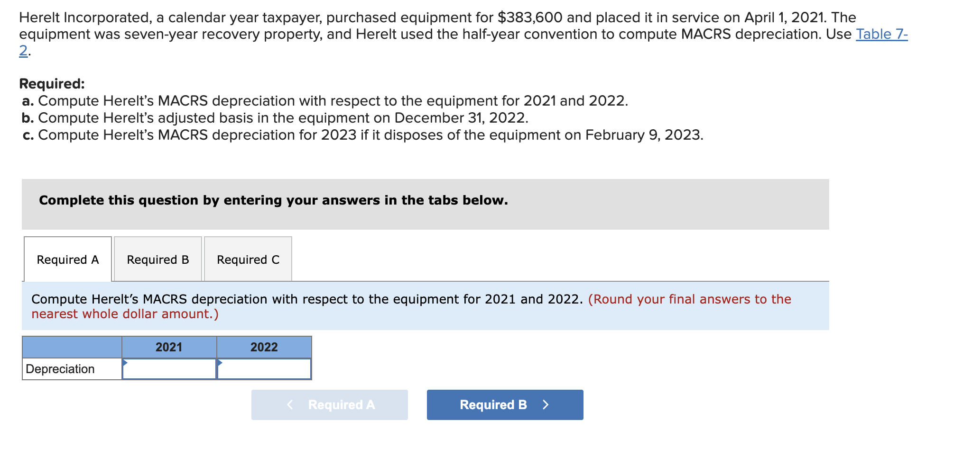Click the blue triangle marker in 2021 cell
Screen dimensions: 963x465
tap(125, 363)
